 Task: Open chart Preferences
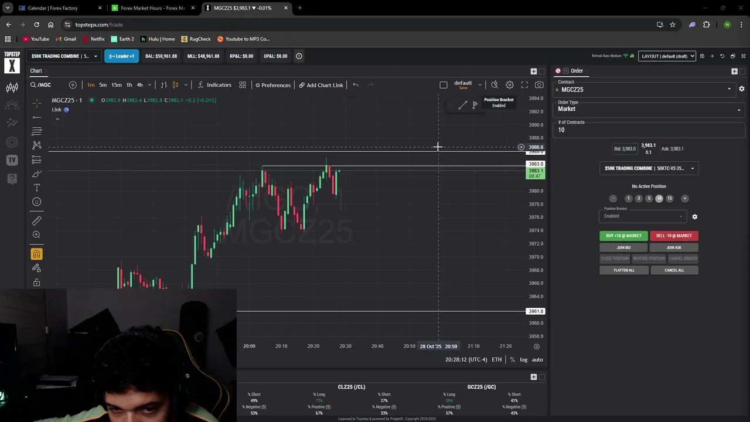[273, 85]
